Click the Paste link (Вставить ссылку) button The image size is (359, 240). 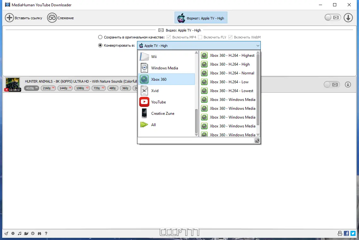click(24, 18)
